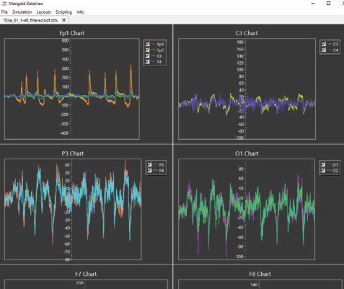Screen dimensions: 344x289
Task: Open the Simulation menu
Action: click(22, 12)
